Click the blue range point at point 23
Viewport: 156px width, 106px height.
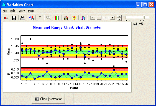point(114,70)
